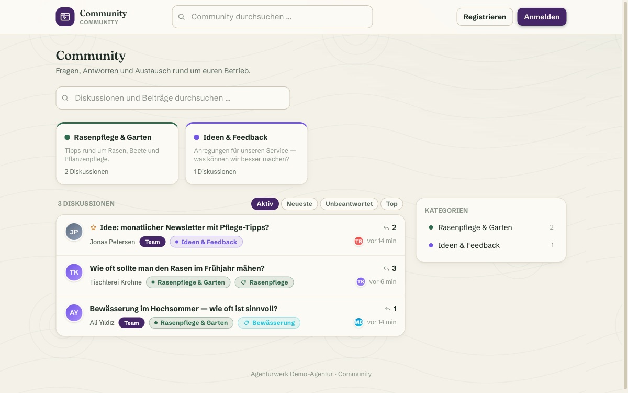Click the '3 DISKUSSIONEN' heading
Image resolution: width=628 pixels, height=393 pixels.
click(86, 204)
